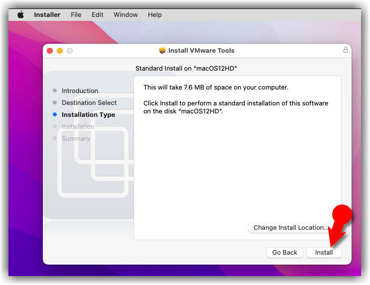Viewport: 370px width, 285px height.
Task: Click the package icon in title bar
Action: point(162,50)
